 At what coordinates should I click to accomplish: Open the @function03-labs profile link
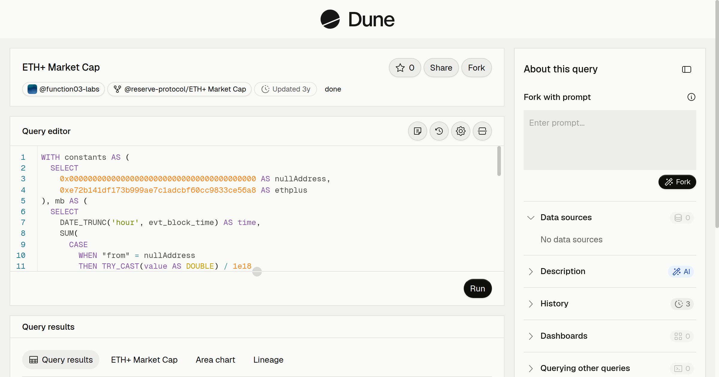[x=64, y=89]
